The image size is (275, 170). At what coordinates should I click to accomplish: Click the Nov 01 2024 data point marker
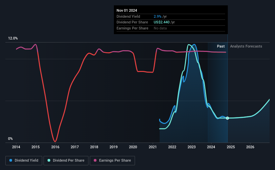pos(227,118)
